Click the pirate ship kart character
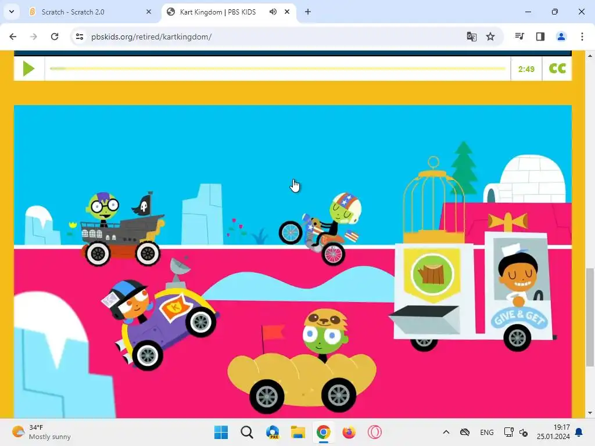Image resolution: width=595 pixels, height=446 pixels. pos(121,229)
